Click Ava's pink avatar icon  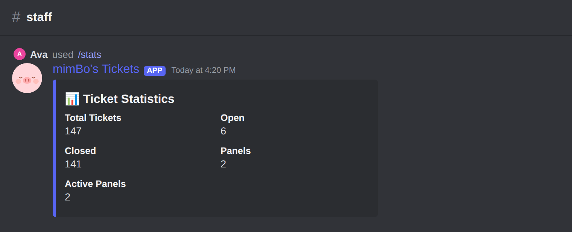point(20,54)
